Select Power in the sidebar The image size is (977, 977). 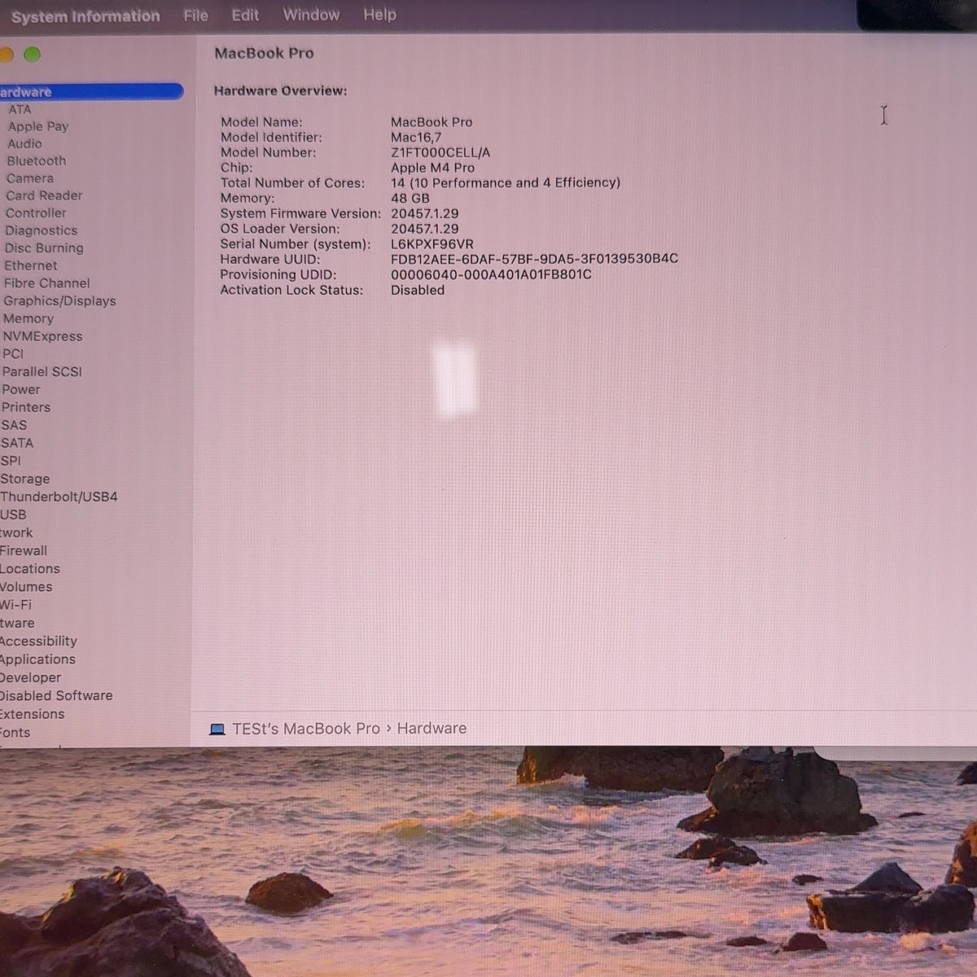(21, 390)
